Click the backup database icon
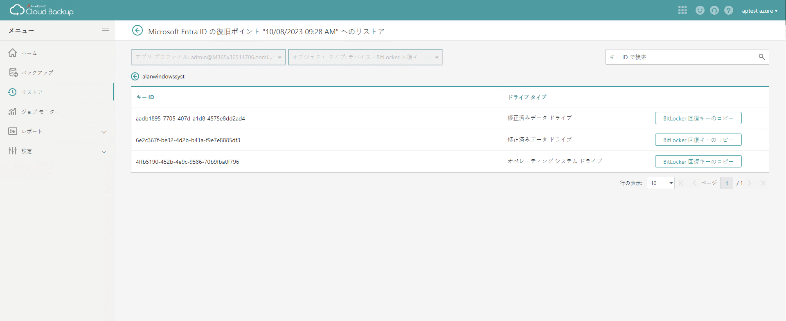The height and width of the screenshot is (321, 786). [x=13, y=72]
